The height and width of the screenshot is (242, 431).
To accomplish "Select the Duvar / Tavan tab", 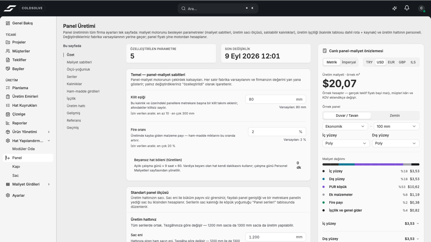I will (x=347, y=116).
